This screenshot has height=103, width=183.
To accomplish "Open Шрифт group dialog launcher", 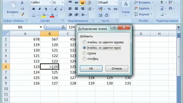I will (x=63, y=20).
